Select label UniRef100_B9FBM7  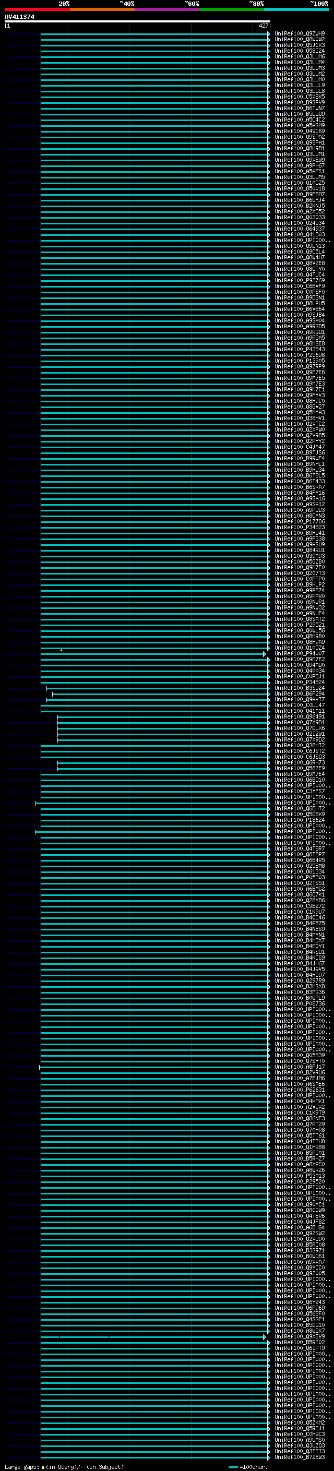(300, 195)
